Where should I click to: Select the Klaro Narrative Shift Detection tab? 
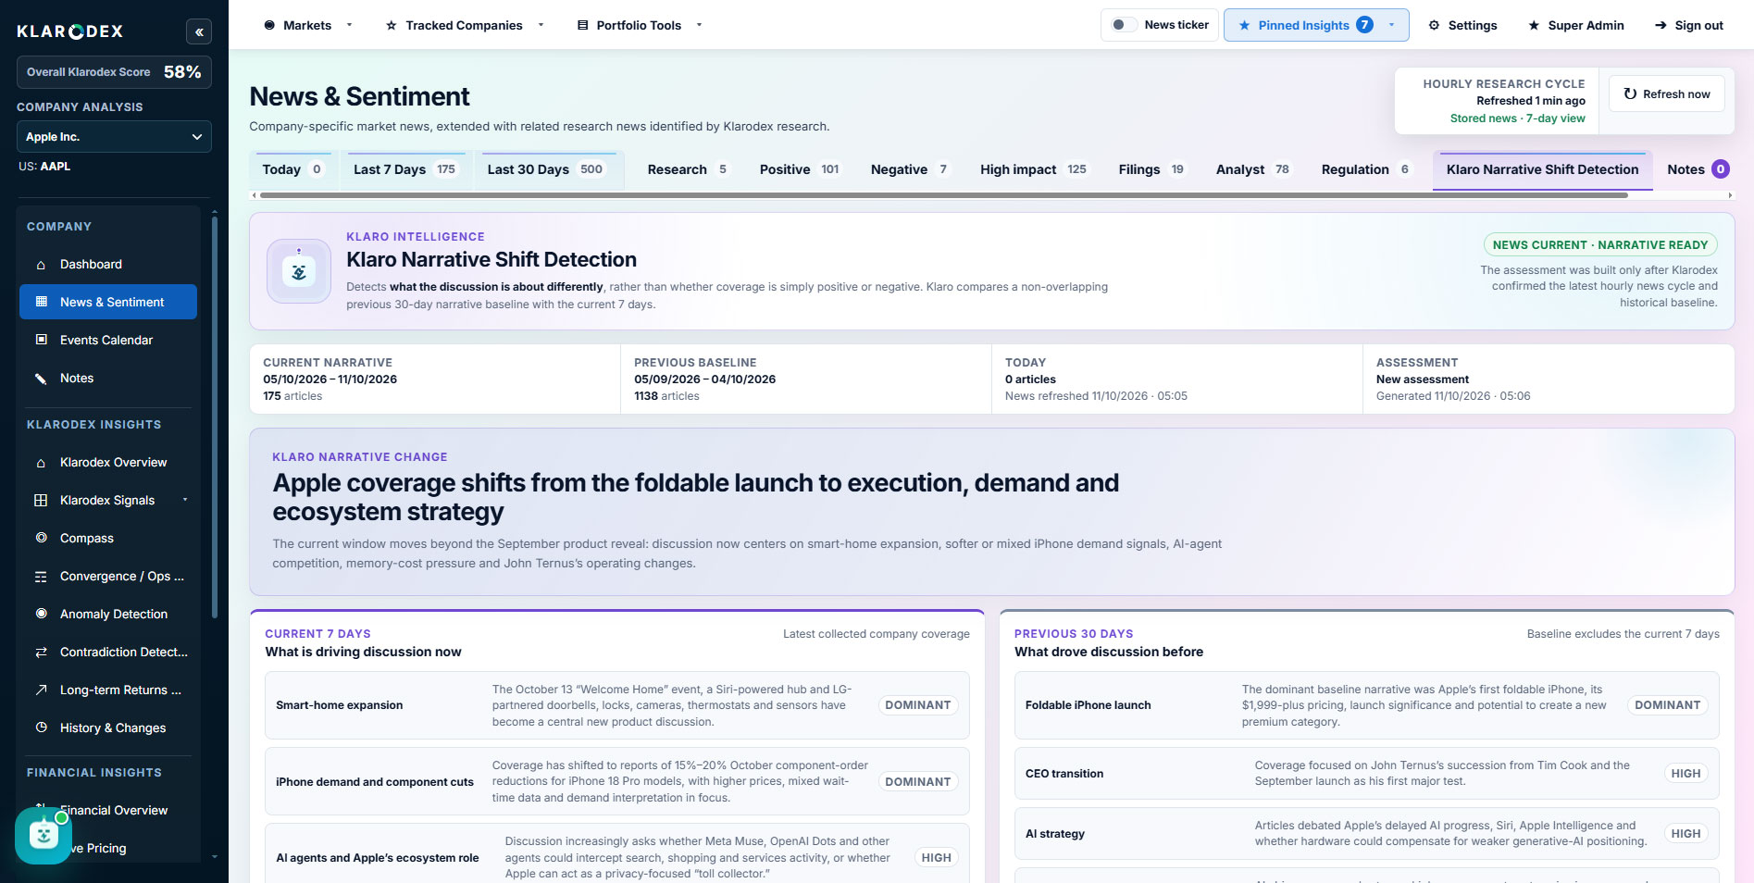point(1542,170)
